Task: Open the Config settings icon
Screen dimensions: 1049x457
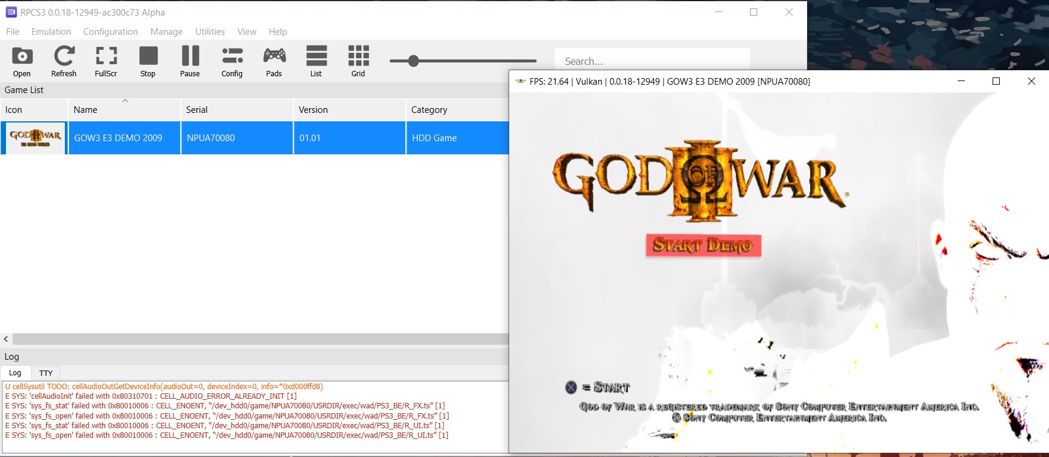Action: click(232, 61)
